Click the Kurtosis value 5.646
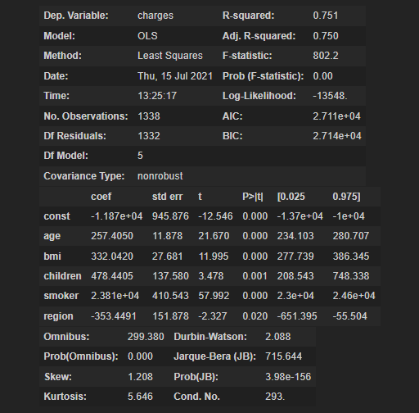Viewport: 419px width, 413px height. click(x=140, y=397)
